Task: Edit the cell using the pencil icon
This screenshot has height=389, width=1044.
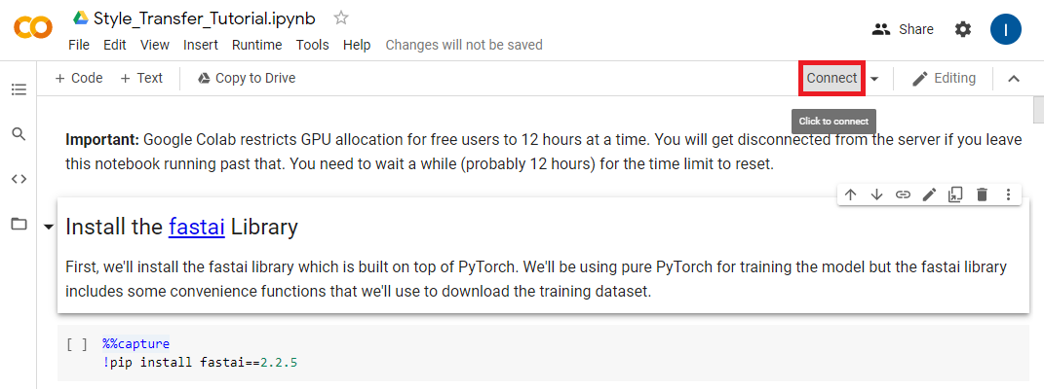Action: pos(929,194)
